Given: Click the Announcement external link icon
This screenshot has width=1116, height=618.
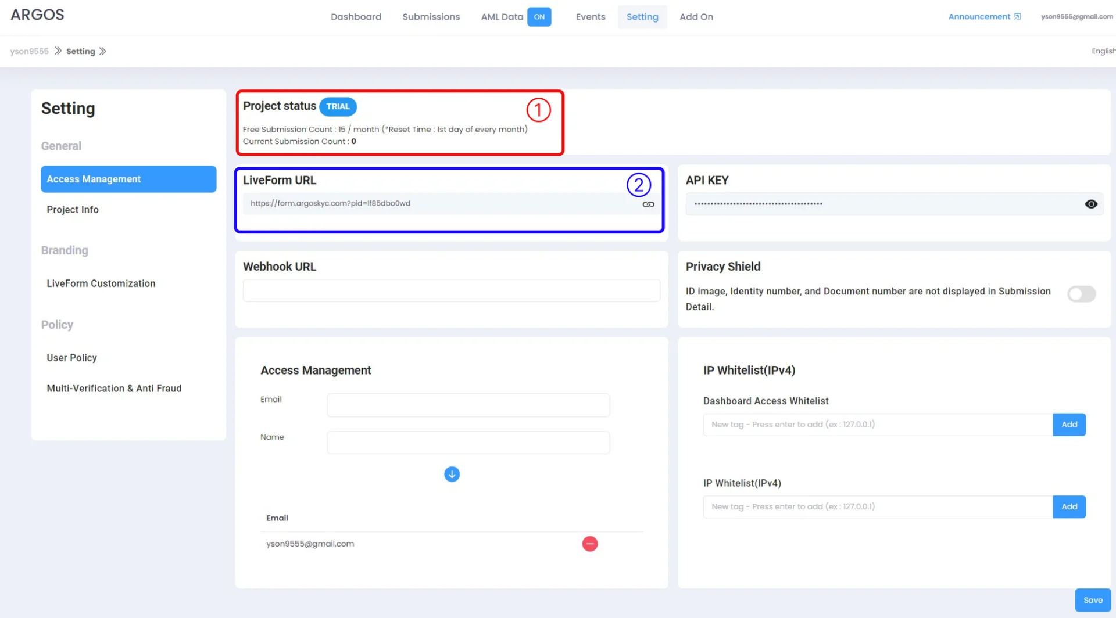Looking at the screenshot, I should click(x=1017, y=17).
